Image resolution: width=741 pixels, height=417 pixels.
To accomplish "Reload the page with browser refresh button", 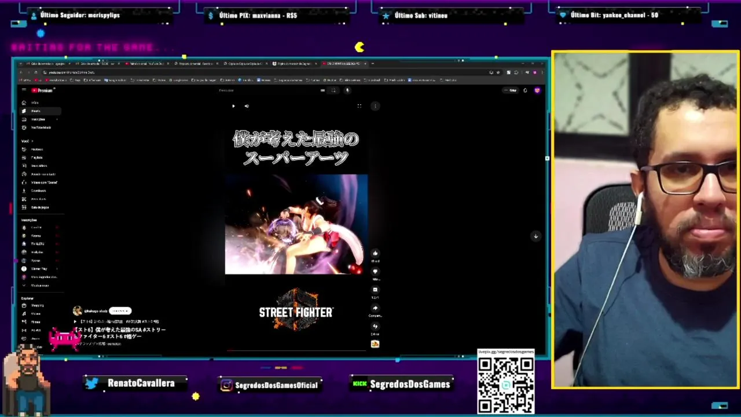I will [x=36, y=72].
